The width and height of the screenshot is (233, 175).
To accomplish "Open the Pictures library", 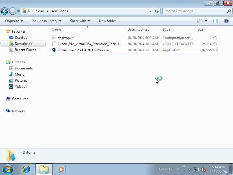I will (x=21, y=80).
